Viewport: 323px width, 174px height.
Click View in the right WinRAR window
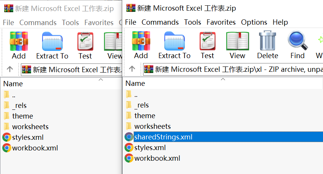click(x=237, y=45)
